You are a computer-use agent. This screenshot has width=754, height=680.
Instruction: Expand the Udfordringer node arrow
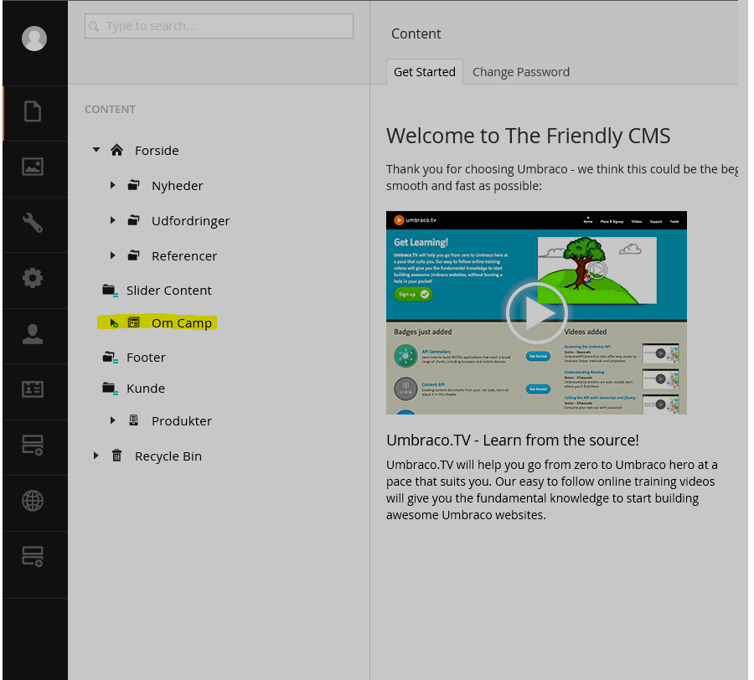pyautogui.click(x=112, y=220)
